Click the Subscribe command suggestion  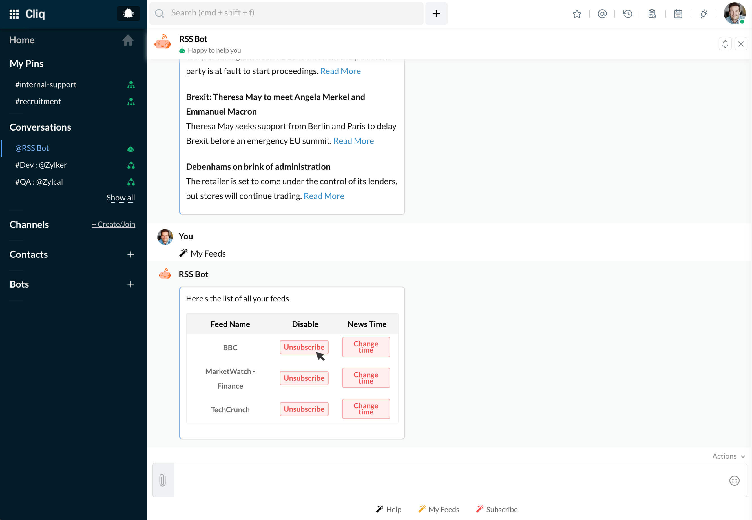click(497, 509)
